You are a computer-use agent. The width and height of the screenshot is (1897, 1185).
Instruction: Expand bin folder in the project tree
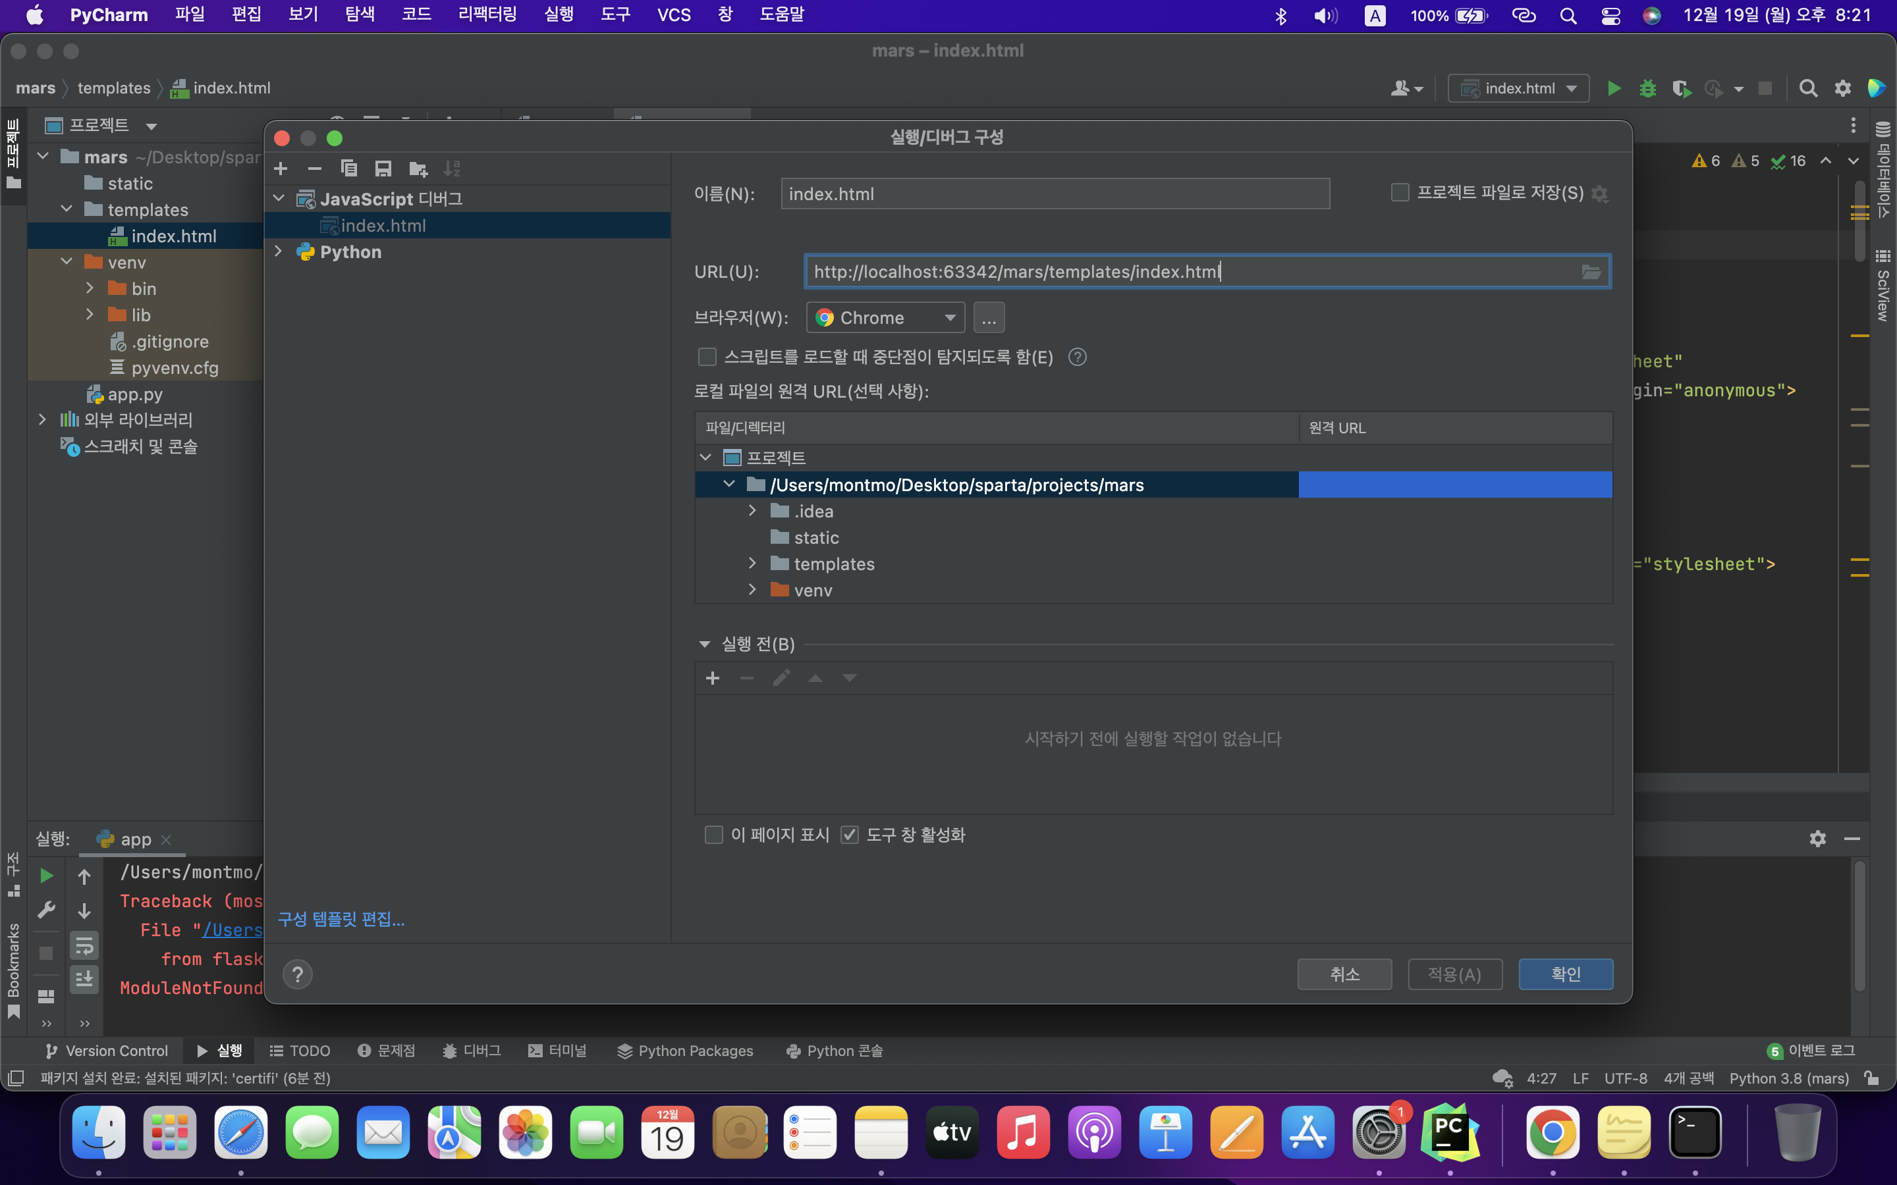tap(90, 288)
